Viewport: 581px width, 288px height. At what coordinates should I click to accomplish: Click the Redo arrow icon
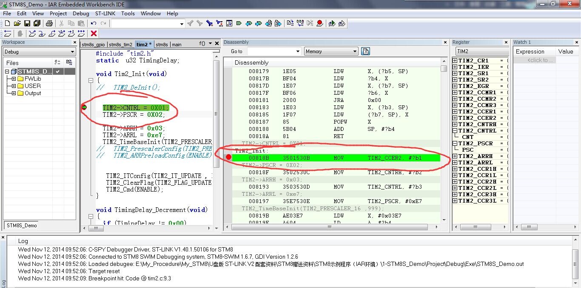click(x=103, y=23)
